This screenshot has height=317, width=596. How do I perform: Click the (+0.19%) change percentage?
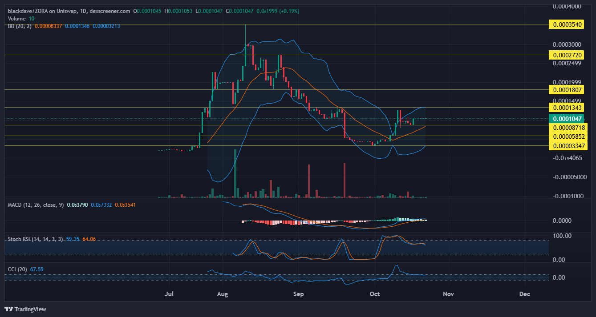click(289, 11)
